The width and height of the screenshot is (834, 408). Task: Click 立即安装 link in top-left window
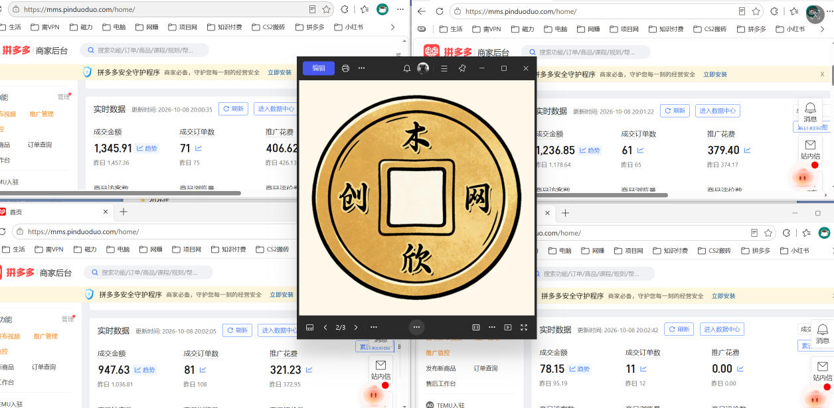[x=280, y=72]
